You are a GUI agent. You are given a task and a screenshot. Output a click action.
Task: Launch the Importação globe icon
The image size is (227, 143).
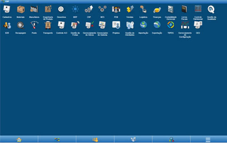143,25
